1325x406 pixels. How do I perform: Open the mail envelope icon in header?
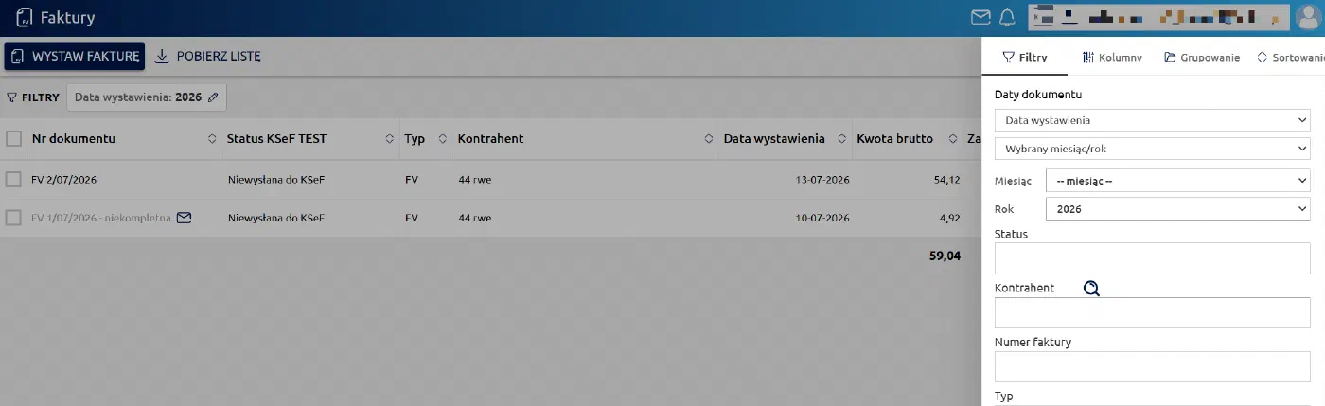pos(981,17)
